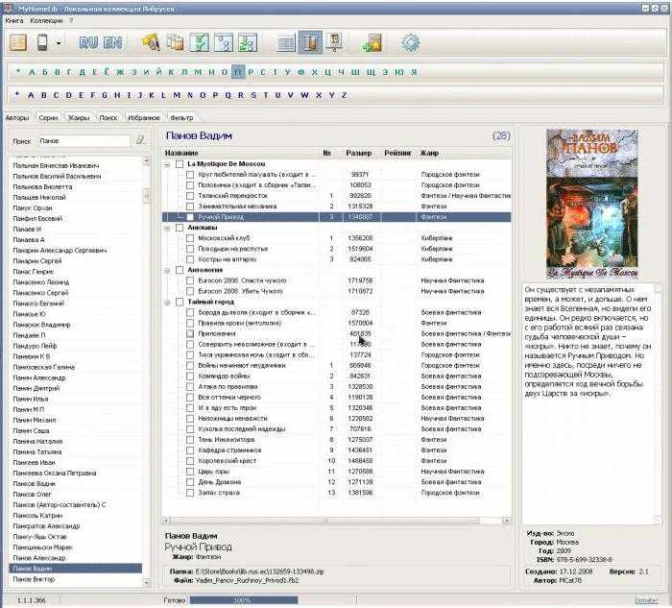Check the box for Командор войны

click(x=190, y=376)
